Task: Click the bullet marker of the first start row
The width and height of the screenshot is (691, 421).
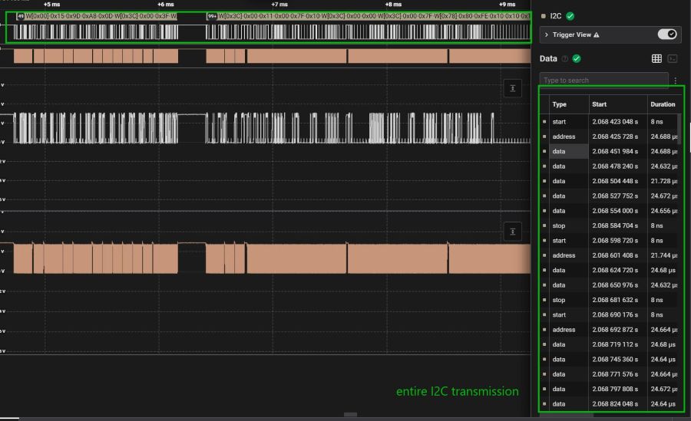Action: pyautogui.click(x=544, y=121)
